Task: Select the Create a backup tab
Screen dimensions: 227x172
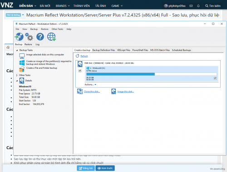Action: pyautogui.click(x=82, y=50)
